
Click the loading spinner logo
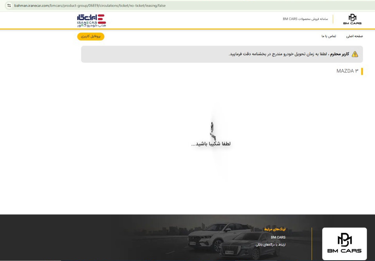pyautogui.click(x=213, y=131)
